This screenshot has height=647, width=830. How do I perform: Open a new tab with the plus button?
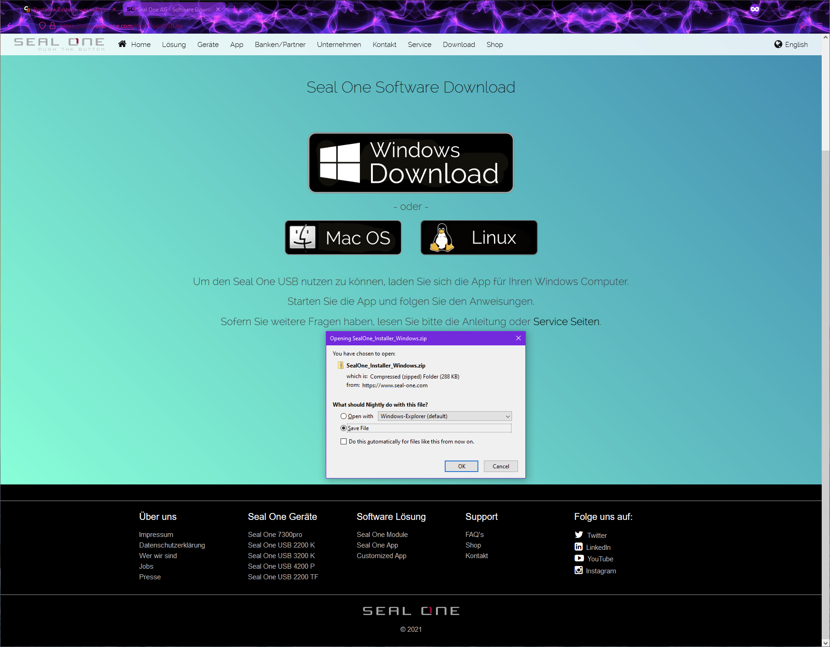pos(235,9)
